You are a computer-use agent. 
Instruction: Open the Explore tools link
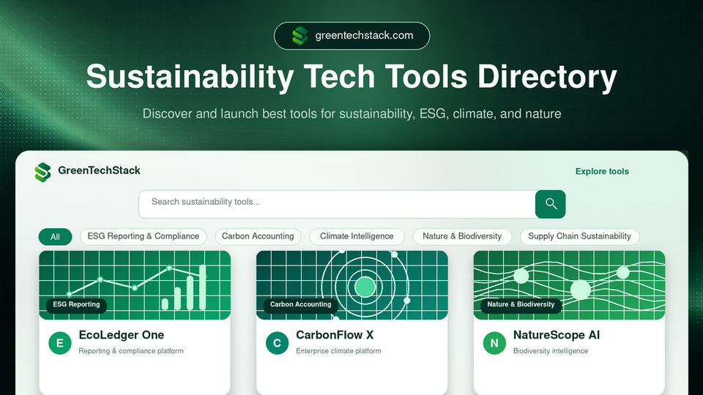[602, 171]
